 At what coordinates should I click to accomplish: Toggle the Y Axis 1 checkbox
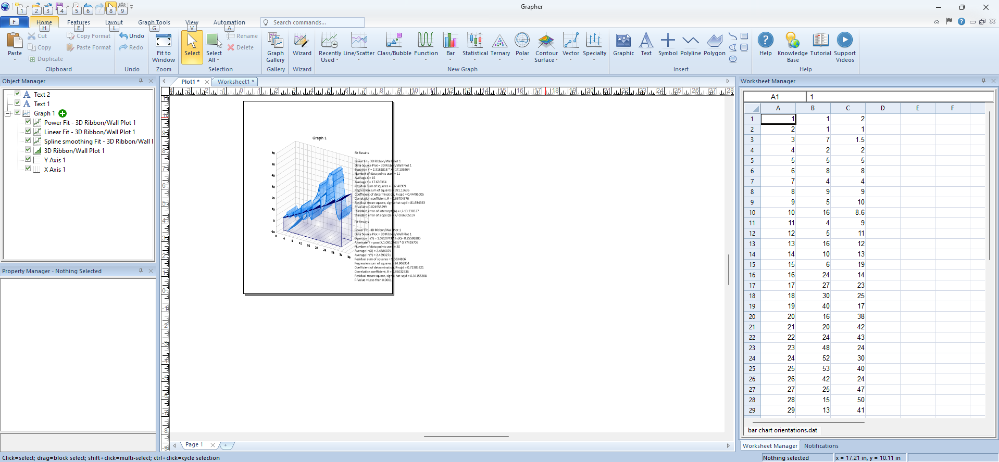(28, 160)
